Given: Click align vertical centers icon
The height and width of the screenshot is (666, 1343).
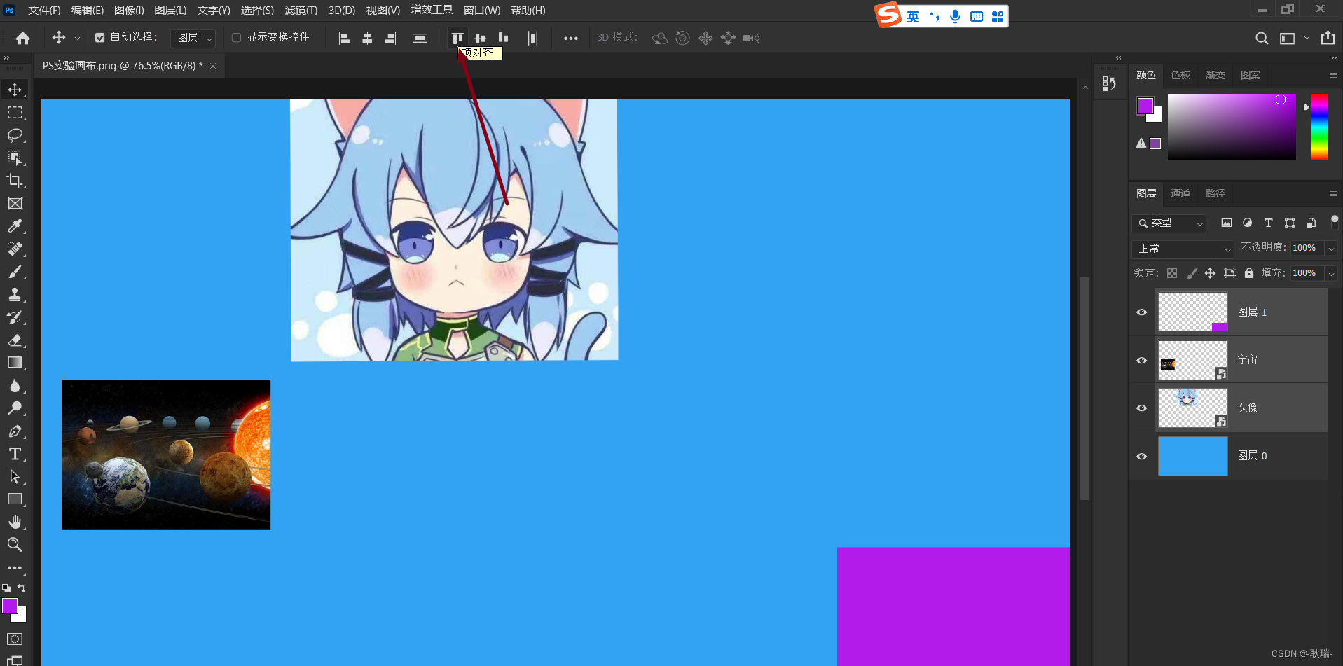Looking at the screenshot, I should [x=480, y=38].
